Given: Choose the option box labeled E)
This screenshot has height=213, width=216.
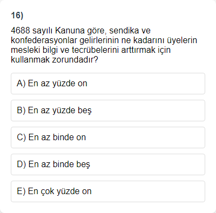Looking at the screenshot, I should [108, 191].
